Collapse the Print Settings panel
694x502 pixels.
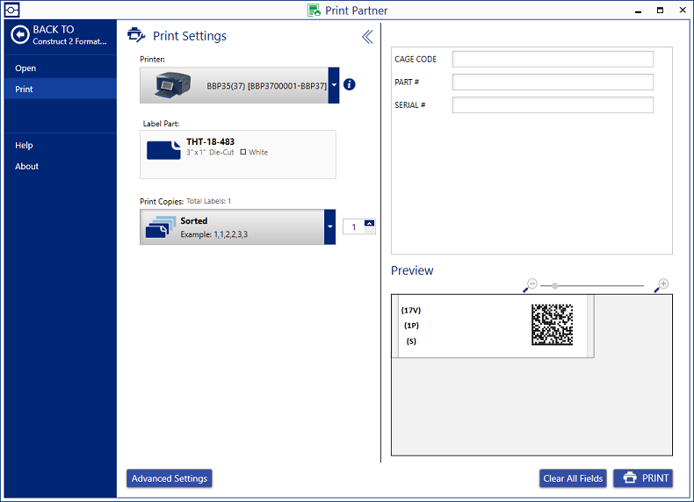point(367,36)
